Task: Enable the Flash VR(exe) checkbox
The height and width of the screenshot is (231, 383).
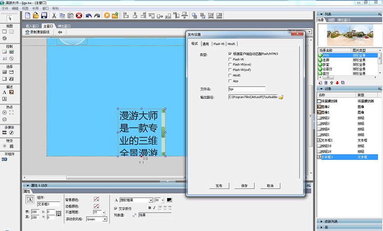Action: [x=230, y=65]
